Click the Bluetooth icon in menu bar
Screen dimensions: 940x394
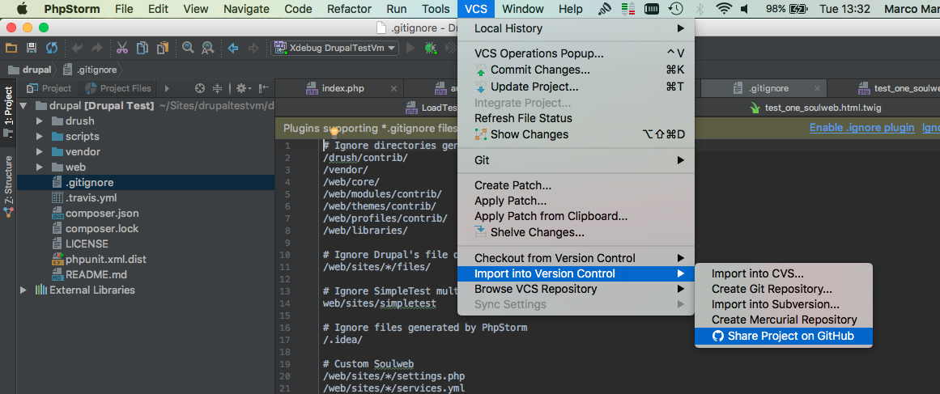[699, 9]
